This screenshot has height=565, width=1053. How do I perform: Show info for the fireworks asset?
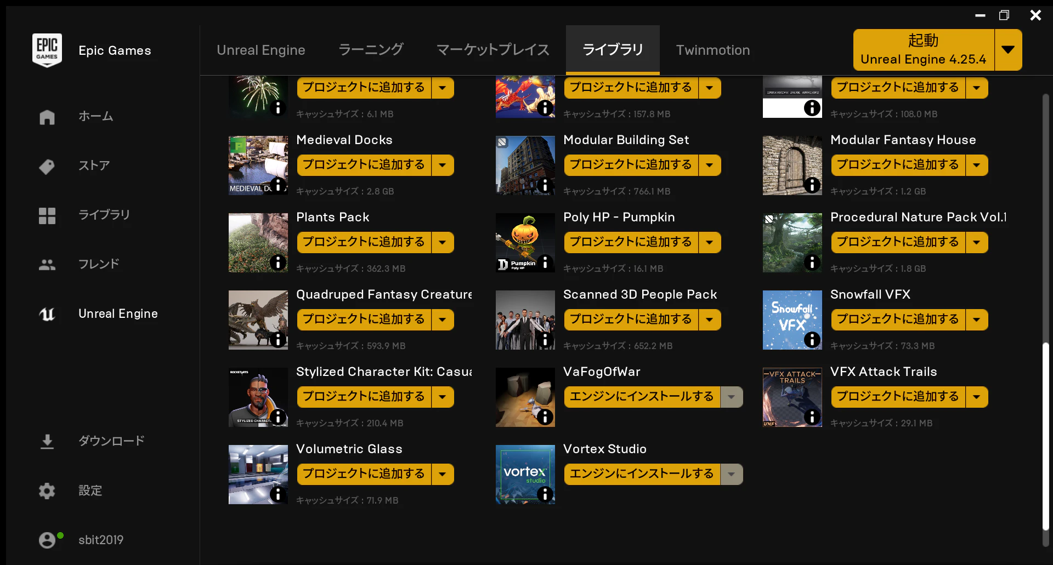point(278,108)
